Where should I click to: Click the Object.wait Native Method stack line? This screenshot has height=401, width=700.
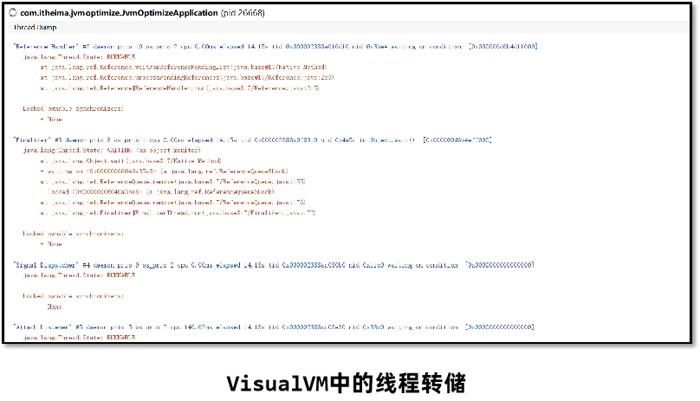(x=130, y=161)
